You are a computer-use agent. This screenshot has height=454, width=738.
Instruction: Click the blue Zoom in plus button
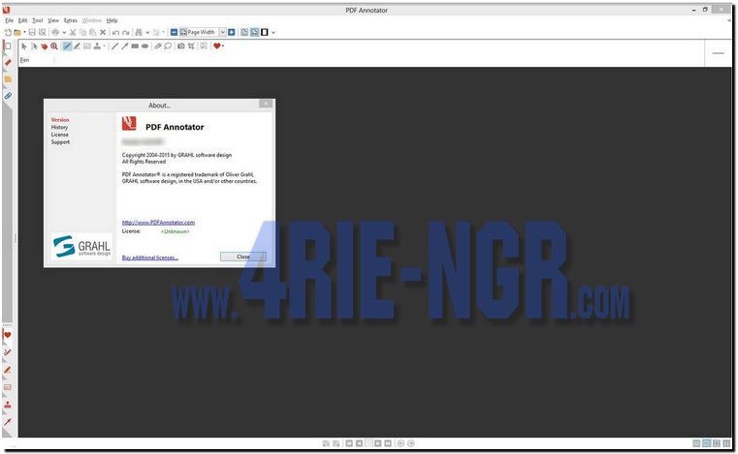point(232,33)
